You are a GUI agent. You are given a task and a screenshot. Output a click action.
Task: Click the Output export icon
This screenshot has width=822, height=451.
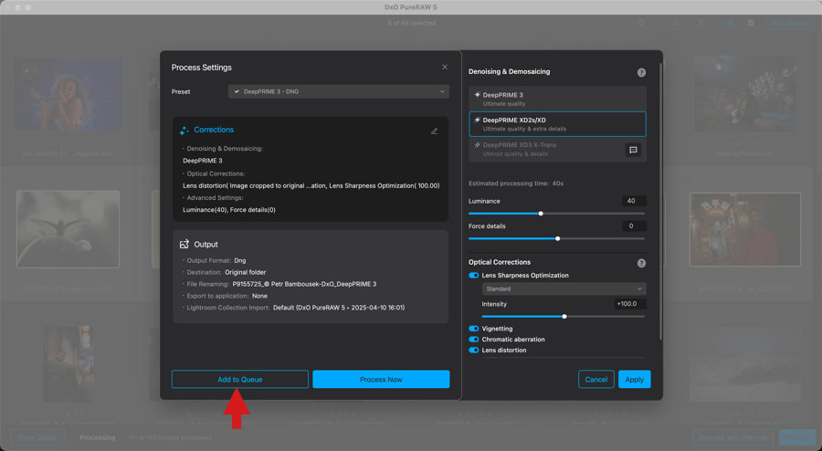point(184,244)
